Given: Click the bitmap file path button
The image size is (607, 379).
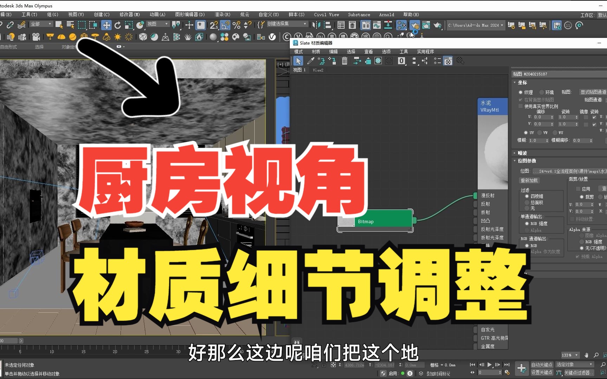Looking at the screenshot, I should (x=570, y=171).
